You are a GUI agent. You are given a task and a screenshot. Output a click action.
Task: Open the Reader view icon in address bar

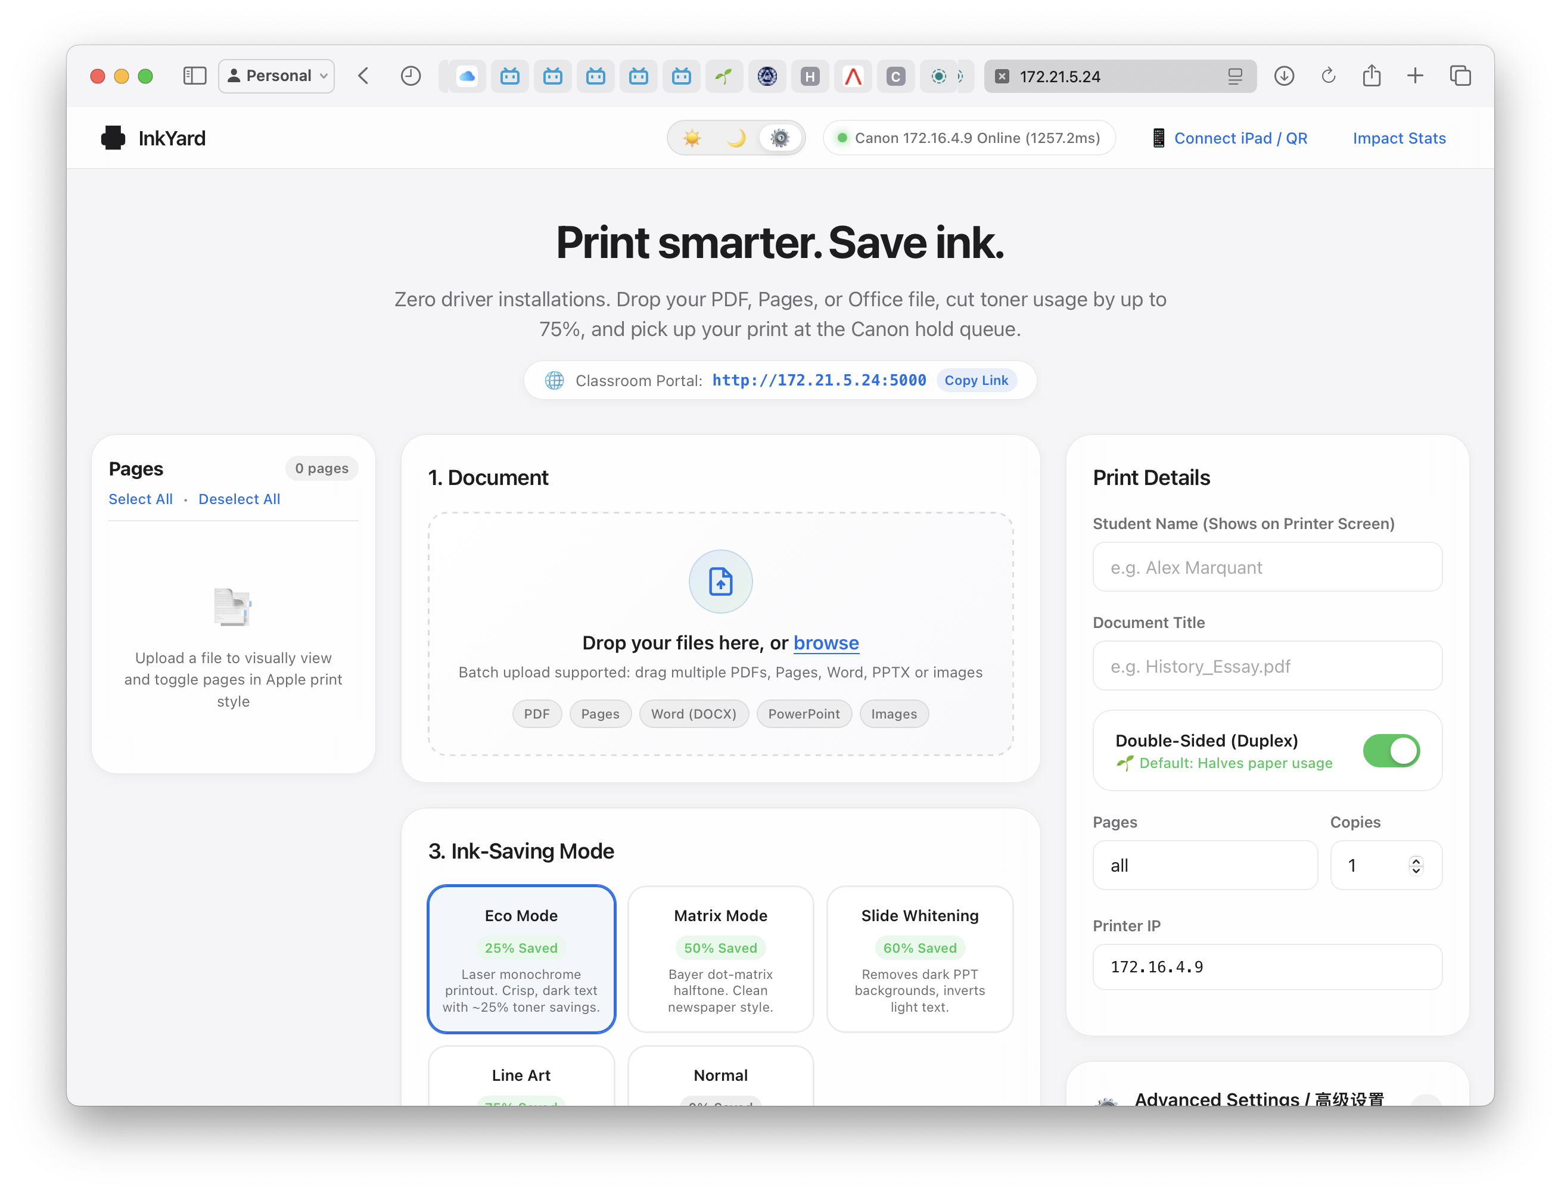1235,76
